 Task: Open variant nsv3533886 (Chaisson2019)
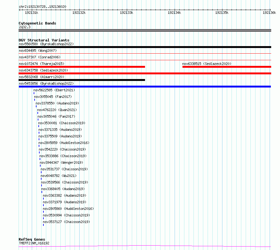pyautogui.click(x=63, y=156)
